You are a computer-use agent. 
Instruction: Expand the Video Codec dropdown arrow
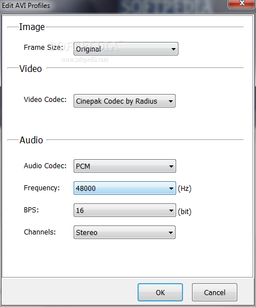coord(170,101)
